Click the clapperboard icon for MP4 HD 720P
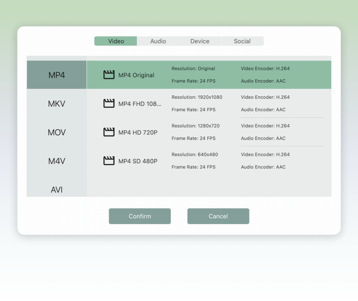The width and height of the screenshot is (358, 301). point(109,132)
